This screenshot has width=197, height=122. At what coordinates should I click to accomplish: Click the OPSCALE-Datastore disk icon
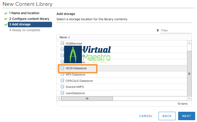click(x=62, y=81)
